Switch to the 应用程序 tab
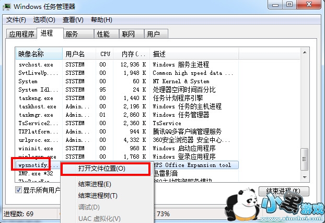This screenshot has width=325, height=223. point(21,34)
